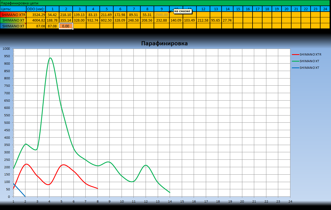Click the peak of the green chart line

pyautogui.click(x=50, y=58)
